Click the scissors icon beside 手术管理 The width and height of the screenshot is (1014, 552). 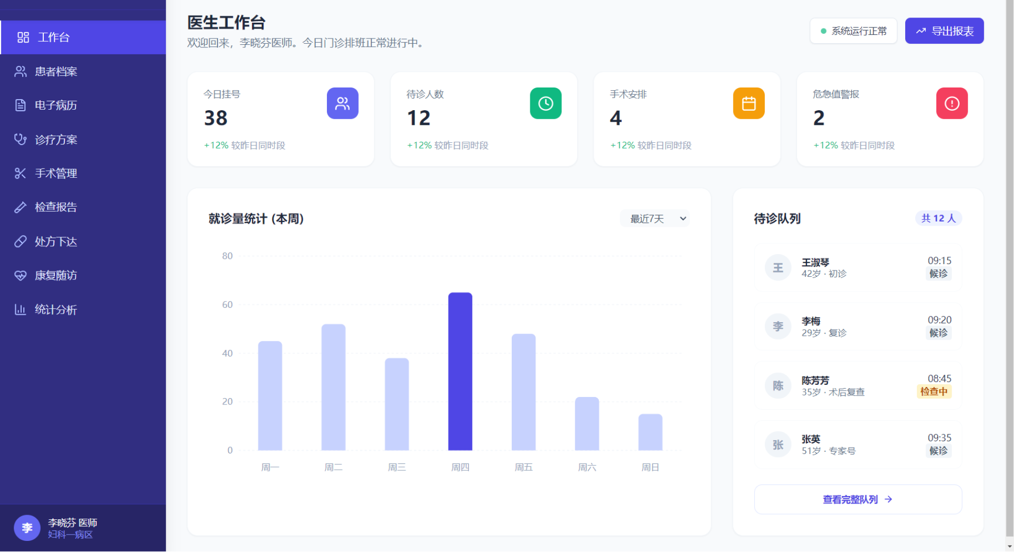[x=20, y=173]
